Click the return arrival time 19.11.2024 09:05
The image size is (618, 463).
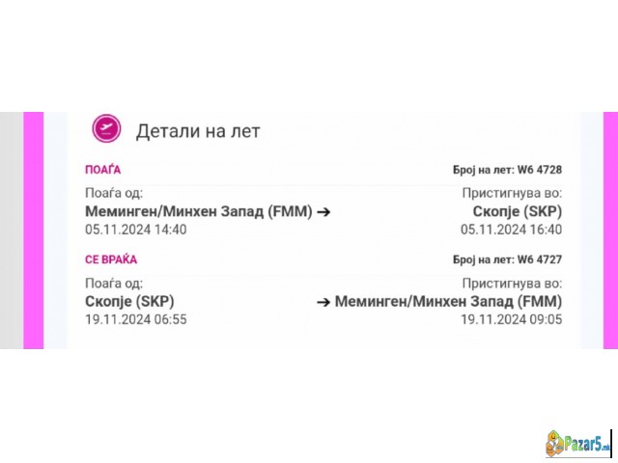[x=511, y=319]
